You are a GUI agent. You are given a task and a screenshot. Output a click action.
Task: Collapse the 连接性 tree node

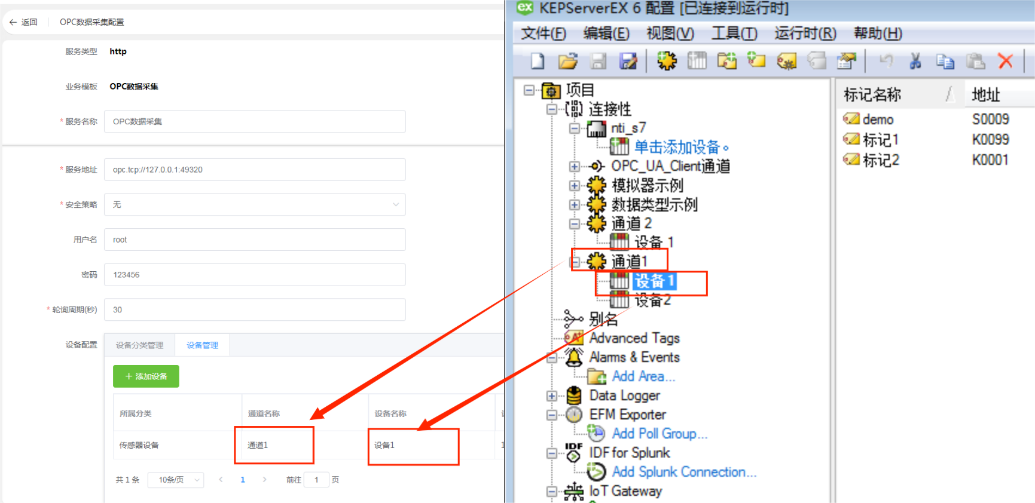pos(552,109)
